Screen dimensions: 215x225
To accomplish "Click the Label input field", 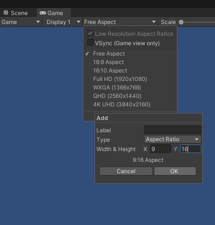I will coord(173,130).
